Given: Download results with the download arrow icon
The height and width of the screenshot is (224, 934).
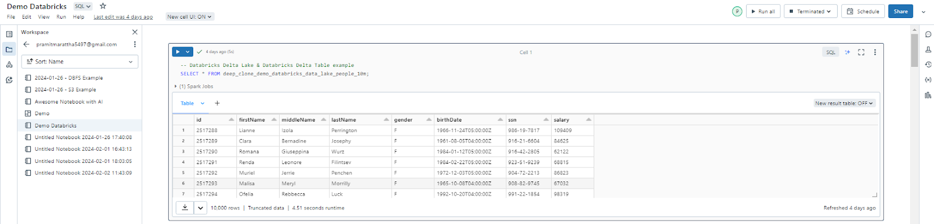Looking at the screenshot, I should coord(185,207).
